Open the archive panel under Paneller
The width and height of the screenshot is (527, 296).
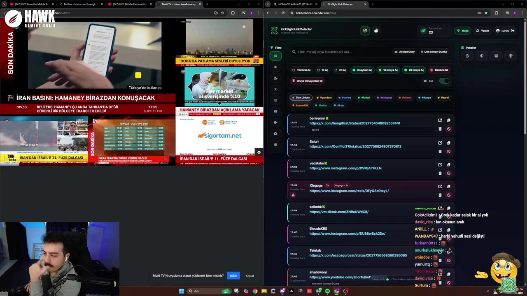(x=496, y=56)
